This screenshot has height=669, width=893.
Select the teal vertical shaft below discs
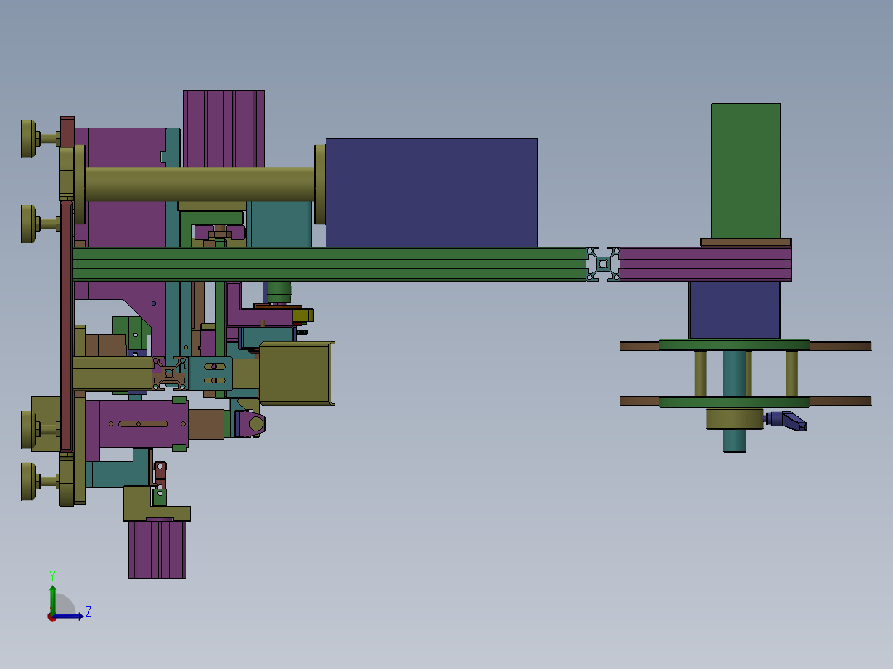click(735, 440)
